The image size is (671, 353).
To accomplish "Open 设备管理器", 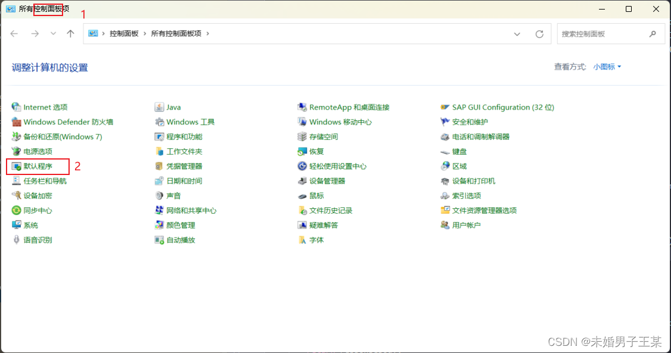I will (326, 181).
